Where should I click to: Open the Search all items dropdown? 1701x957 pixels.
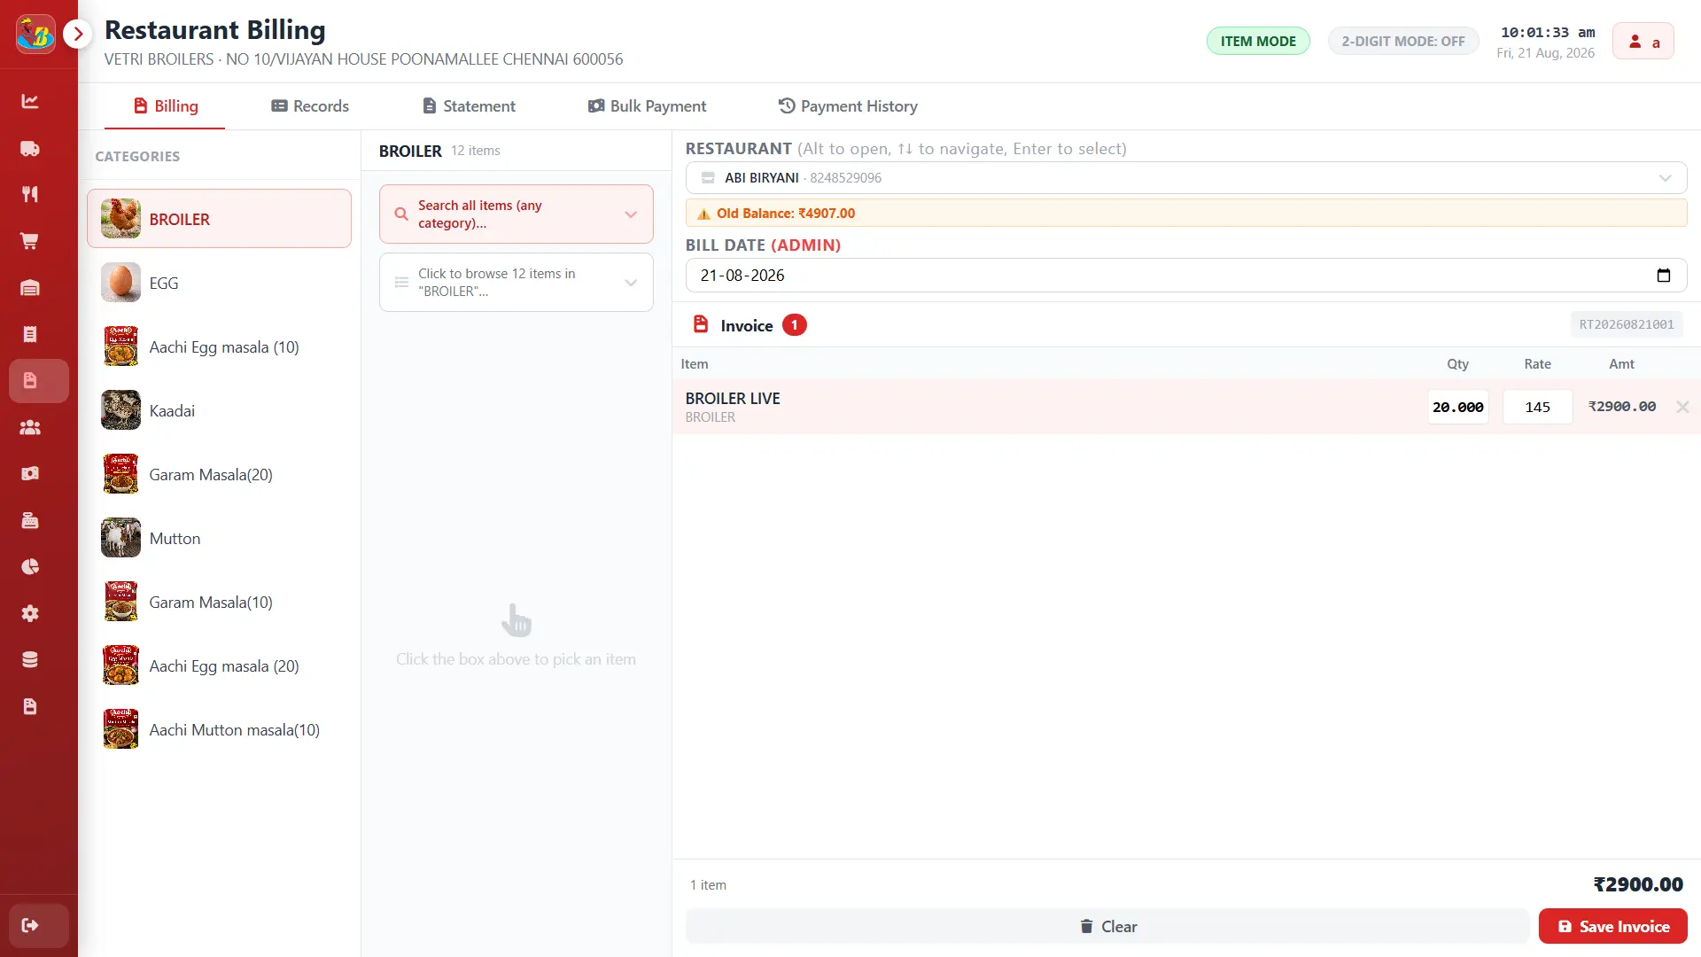(x=517, y=214)
